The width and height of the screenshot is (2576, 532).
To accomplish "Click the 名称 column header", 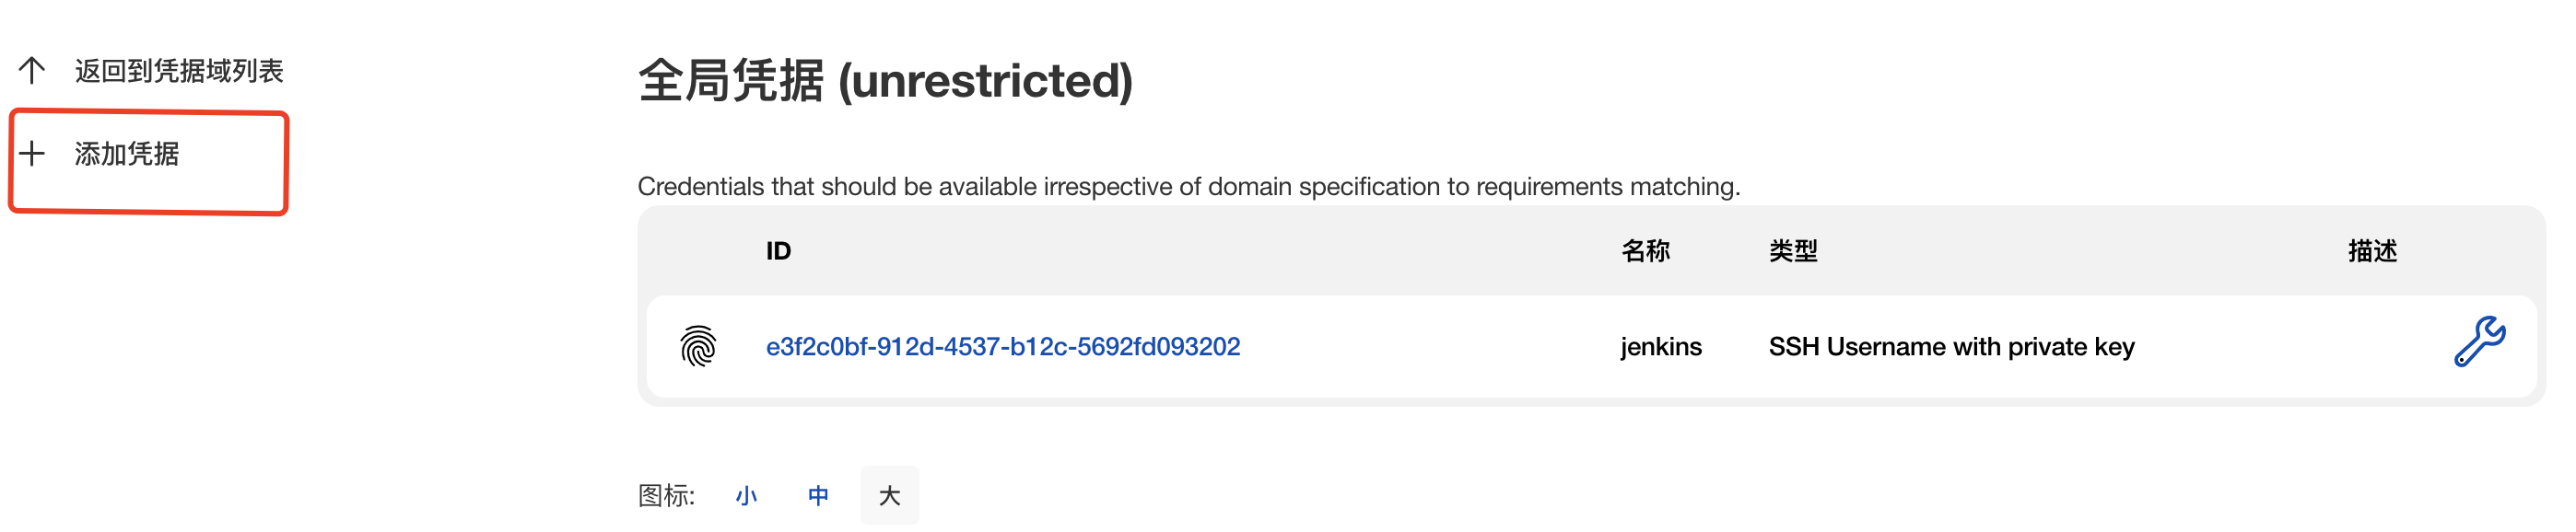I will pyautogui.click(x=1645, y=250).
